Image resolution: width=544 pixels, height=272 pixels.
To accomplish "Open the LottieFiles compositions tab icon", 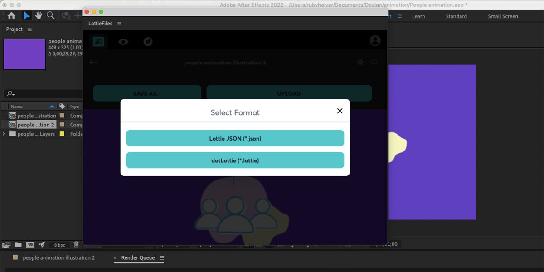I will click(98, 41).
